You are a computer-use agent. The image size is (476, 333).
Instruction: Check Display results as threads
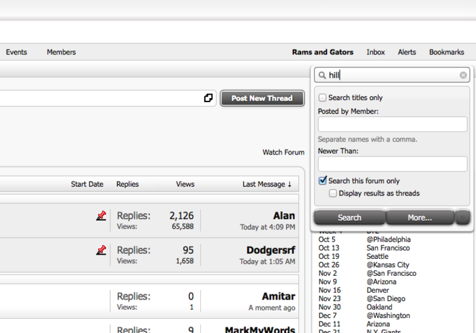[333, 193]
